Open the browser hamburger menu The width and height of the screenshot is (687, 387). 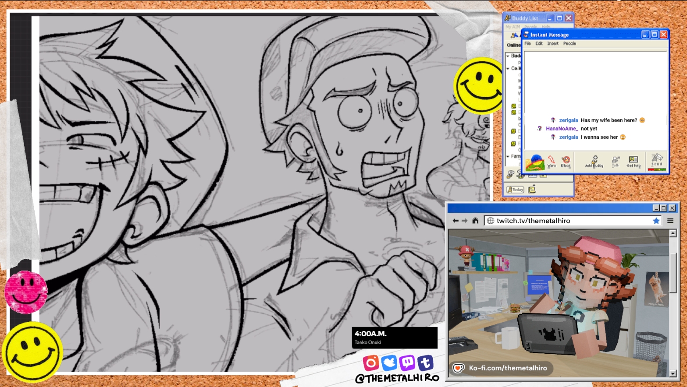click(670, 221)
